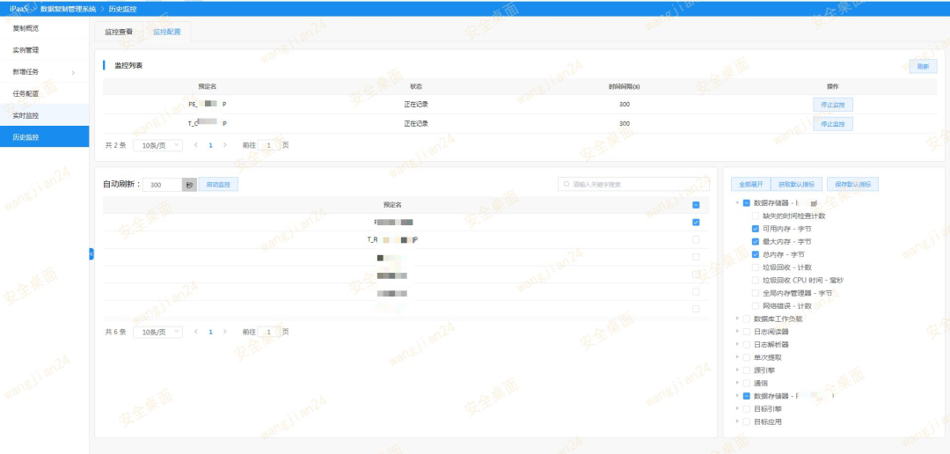Viewport: 950px width, 454px height.
Task: Expand the 数据库工作负载 tree node
Action: pyautogui.click(x=737, y=319)
